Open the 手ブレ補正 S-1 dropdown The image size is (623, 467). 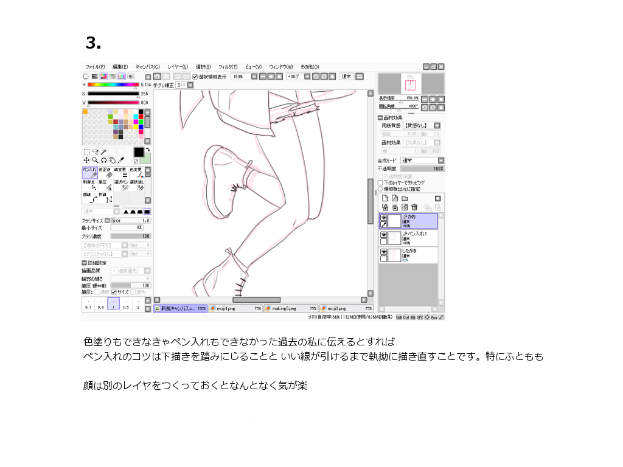coord(190,85)
